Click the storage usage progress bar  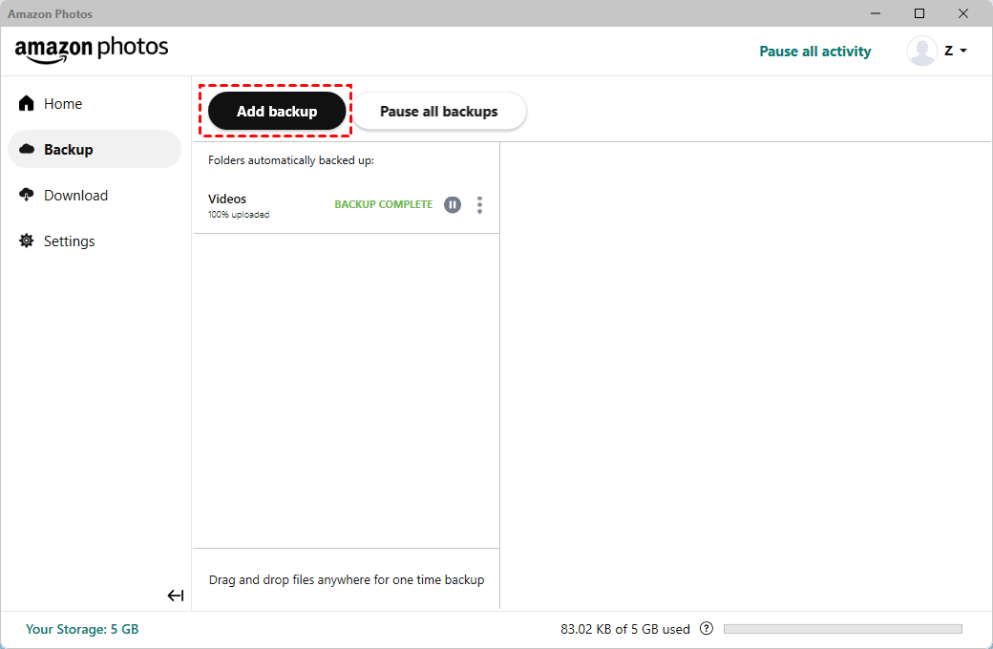click(x=843, y=629)
